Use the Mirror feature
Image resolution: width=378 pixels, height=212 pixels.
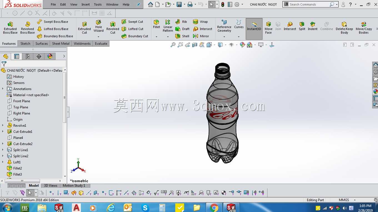tap(201, 36)
